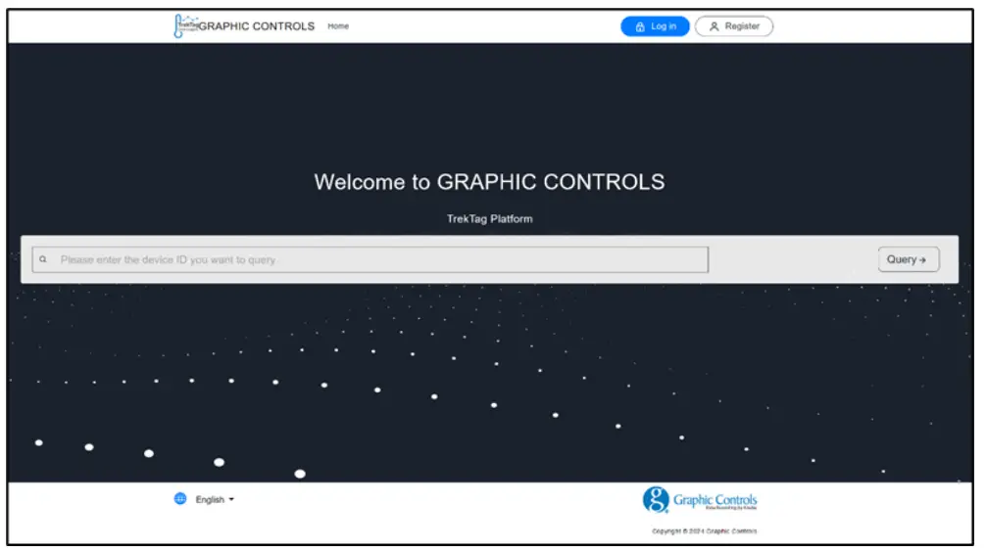Click the 'TrekTag Platform' subtitle text
Viewport: 986px width, 551px height.
[490, 219]
